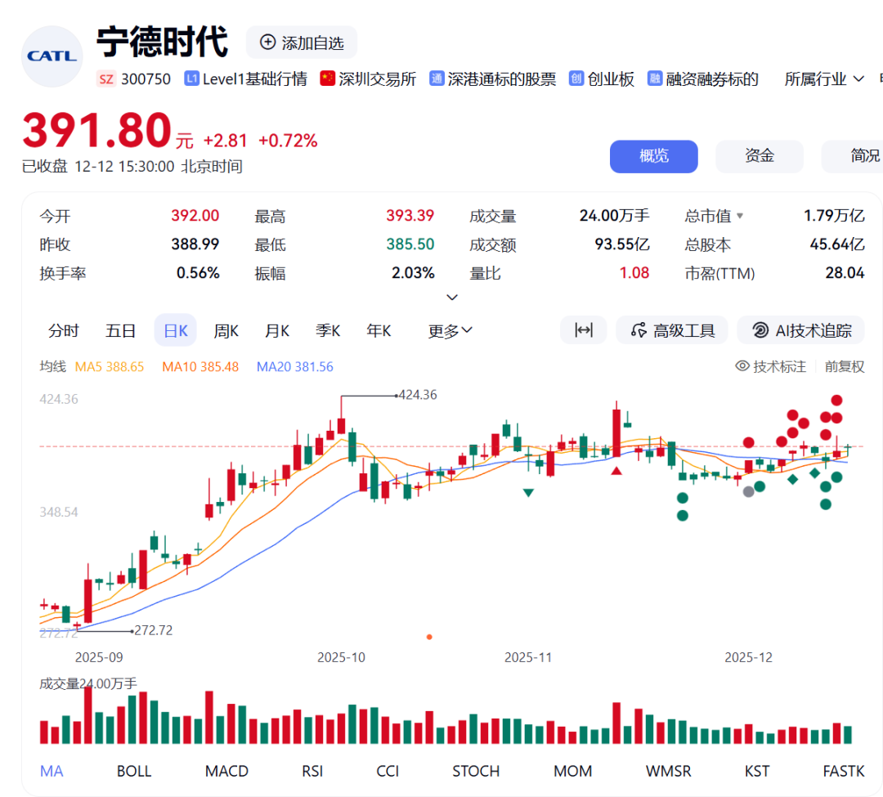
Task: Click the Level1基础行情 tag
Action: point(246,79)
